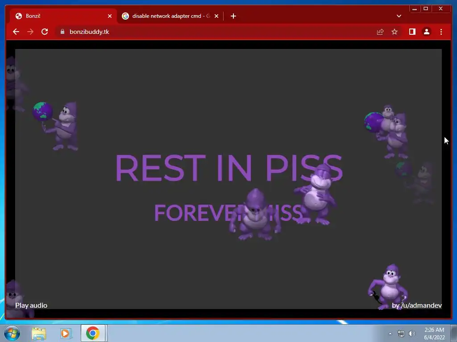Expand the tab search dropdown chevron
Viewport: 457px width, 342px height.
399,16
